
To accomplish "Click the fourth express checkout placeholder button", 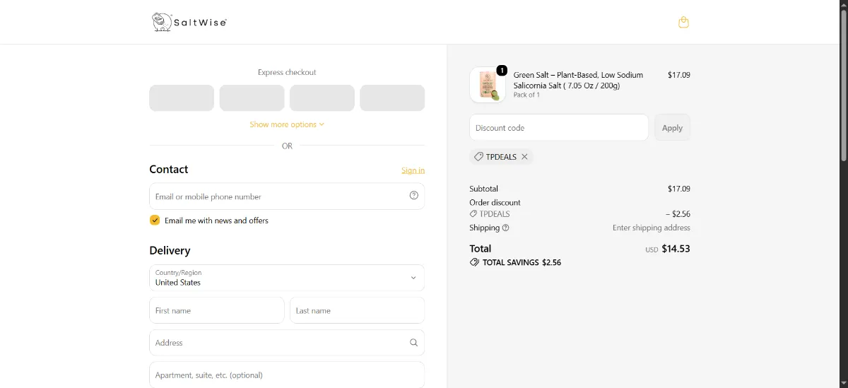I will coord(392,98).
